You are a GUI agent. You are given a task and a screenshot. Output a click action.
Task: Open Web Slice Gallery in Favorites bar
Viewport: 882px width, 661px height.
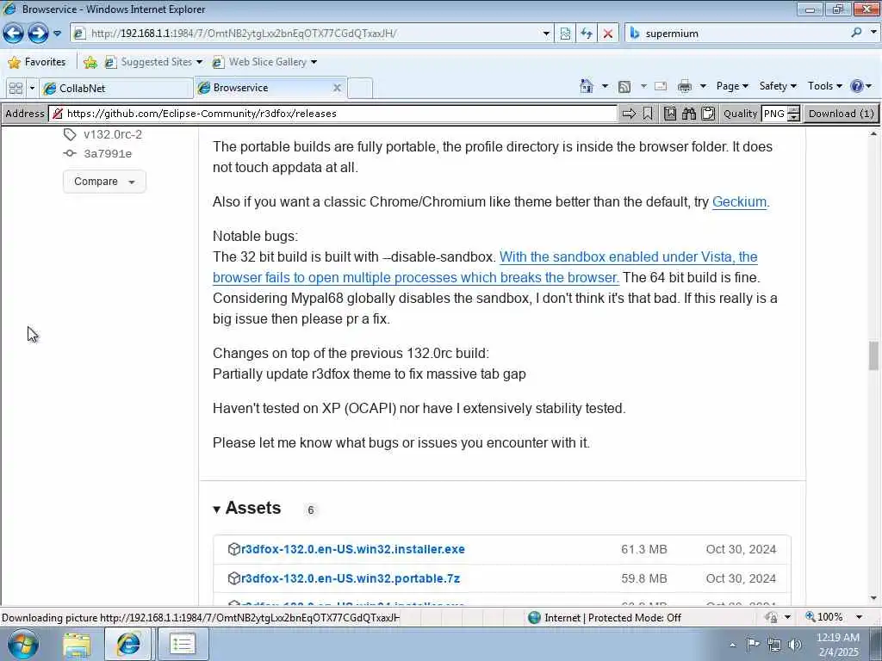point(264,62)
